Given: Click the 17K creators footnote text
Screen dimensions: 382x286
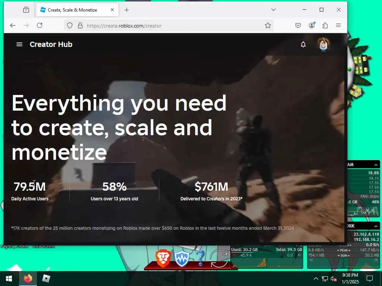Looking at the screenshot, I should coord(153,228).
